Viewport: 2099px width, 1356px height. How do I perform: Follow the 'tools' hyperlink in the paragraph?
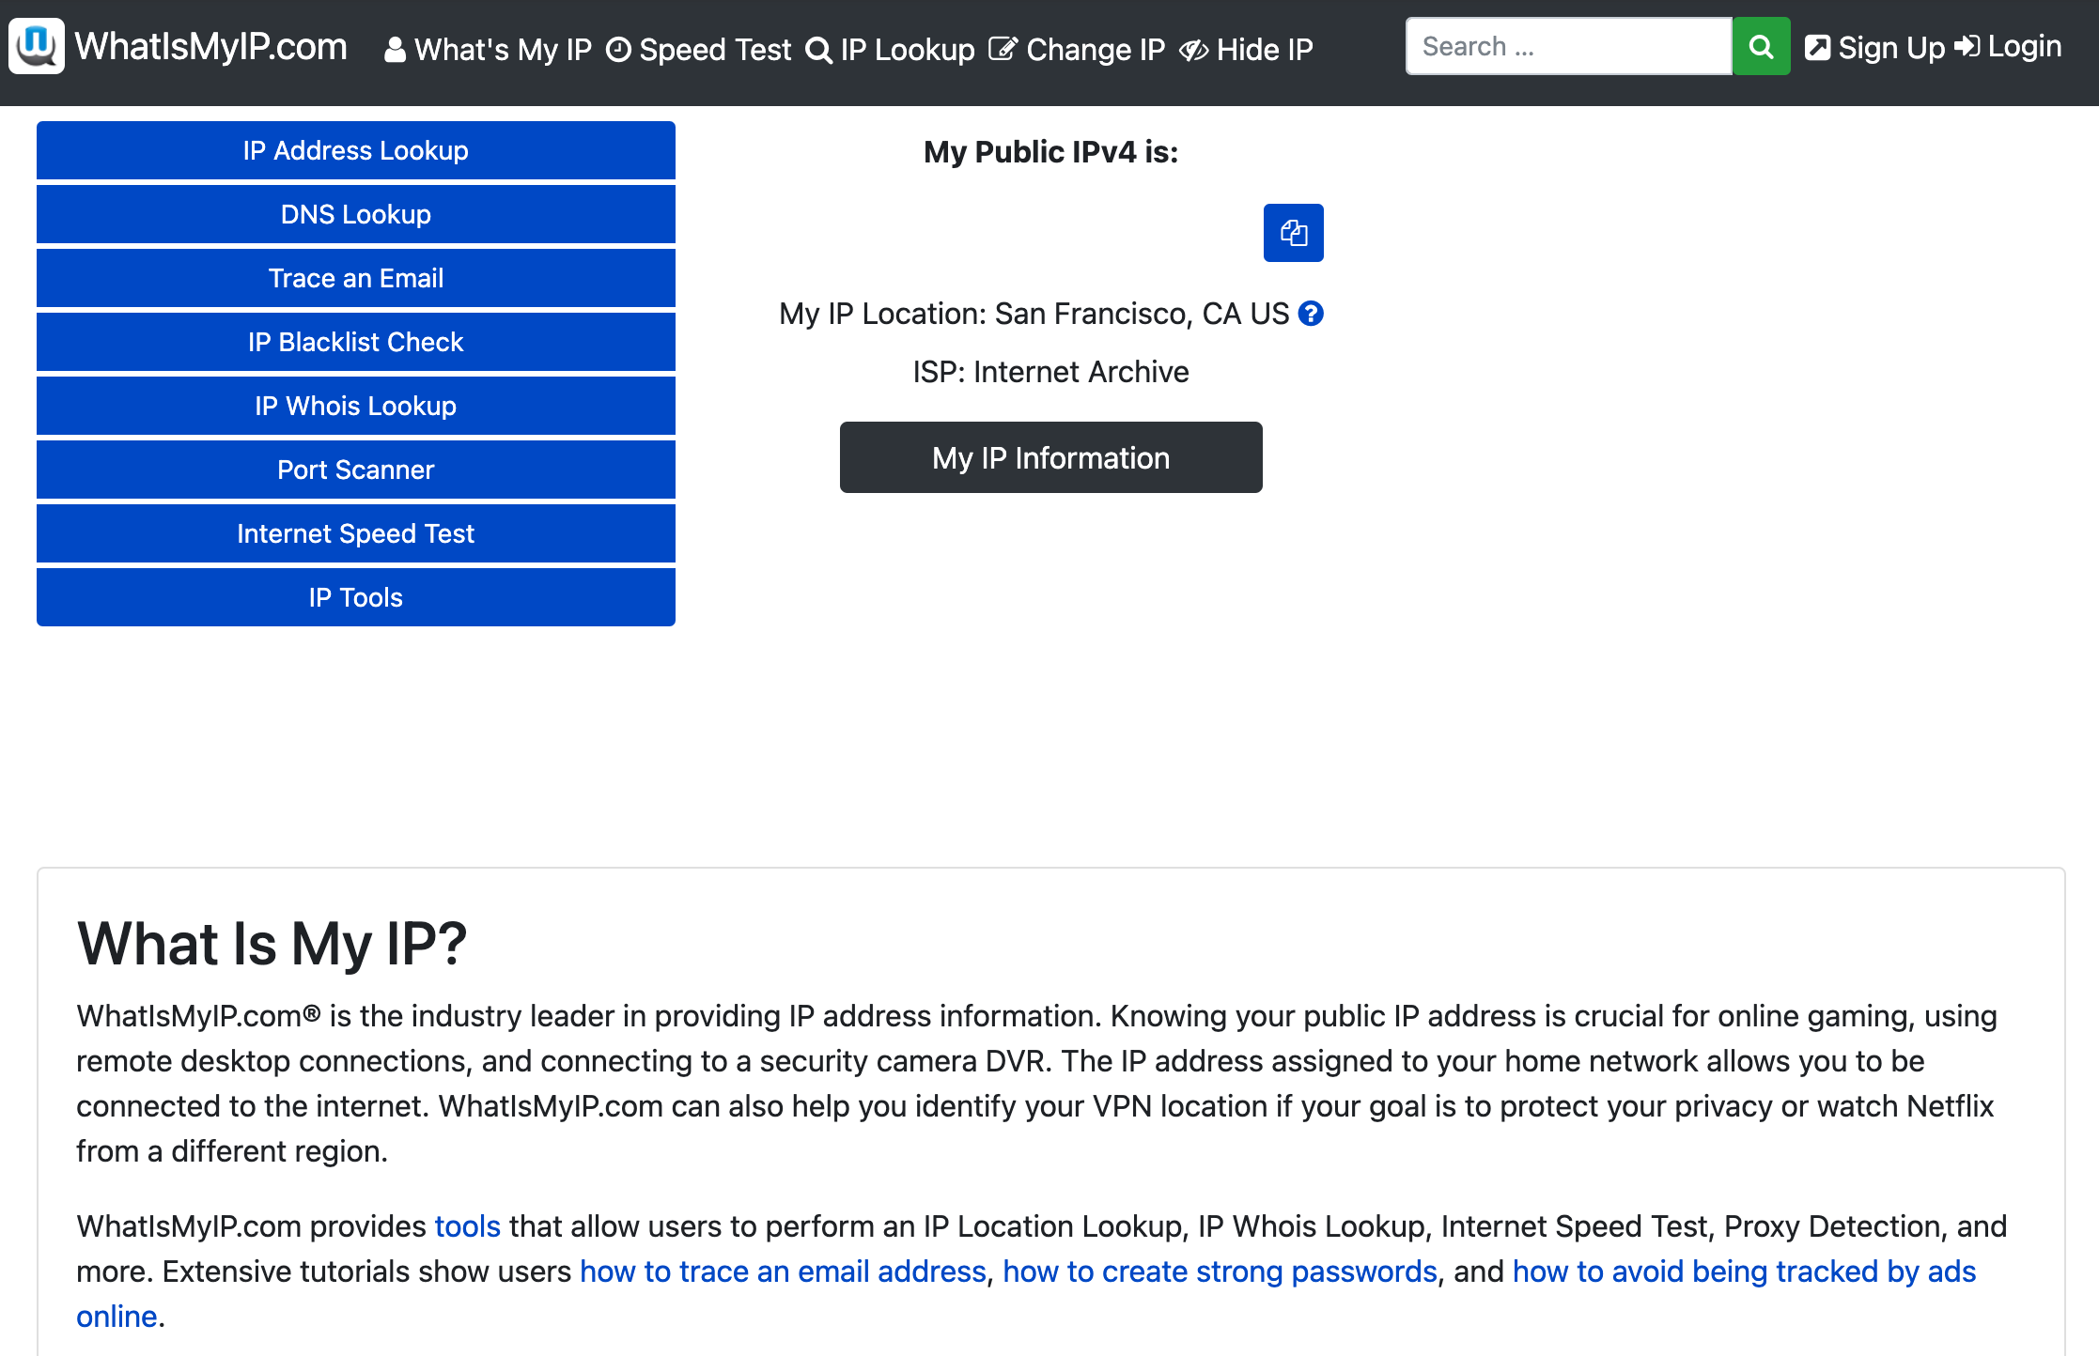467,1226
